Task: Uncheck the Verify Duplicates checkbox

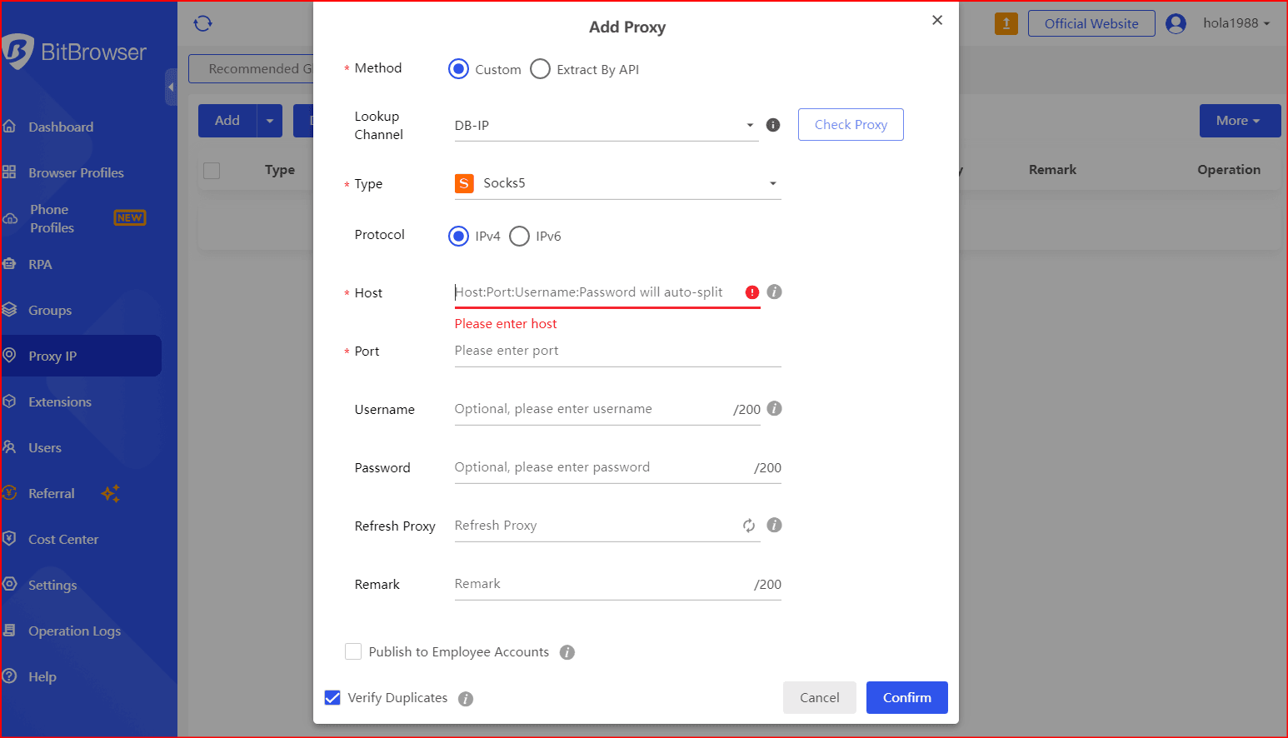Action: pos(332,698)
